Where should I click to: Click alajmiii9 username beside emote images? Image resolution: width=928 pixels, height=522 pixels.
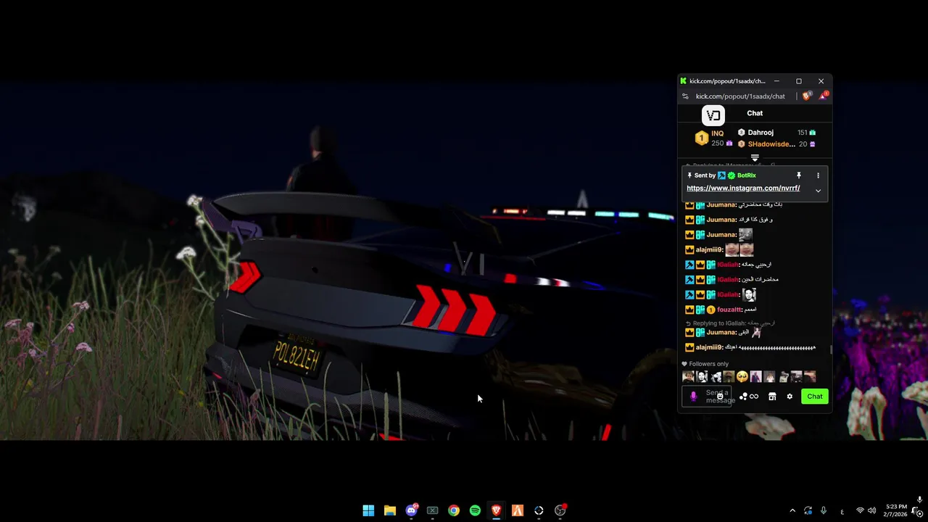[708, 249]
